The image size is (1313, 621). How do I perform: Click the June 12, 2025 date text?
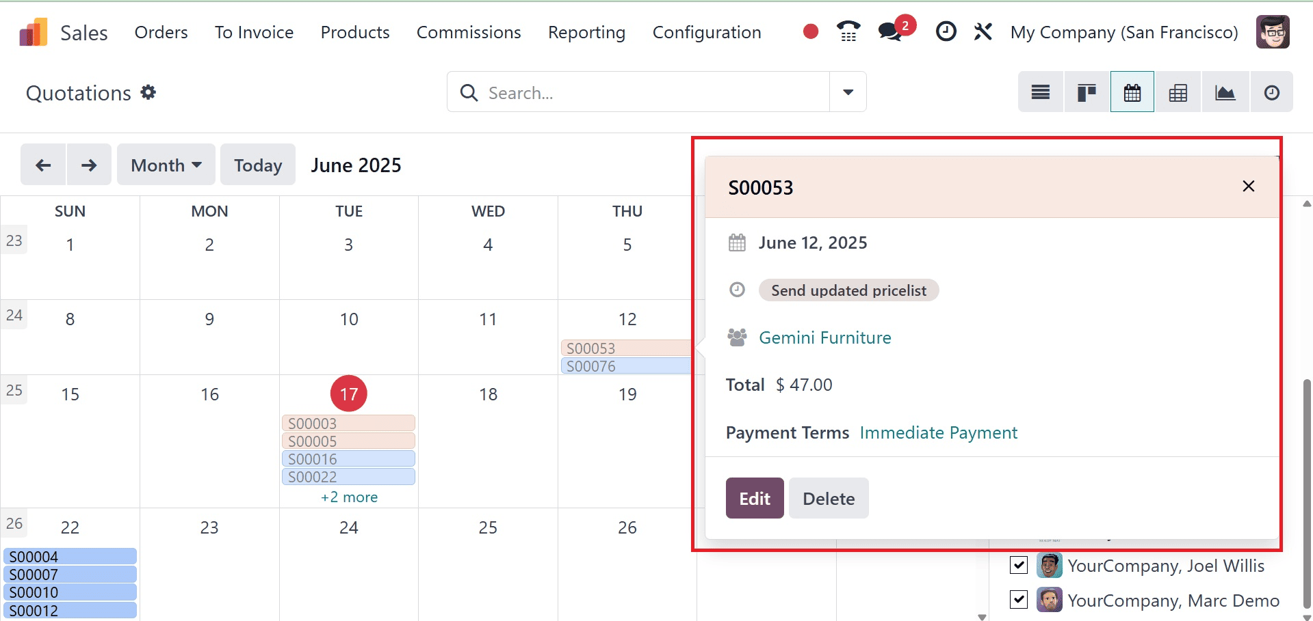click(x=813, y=243)
